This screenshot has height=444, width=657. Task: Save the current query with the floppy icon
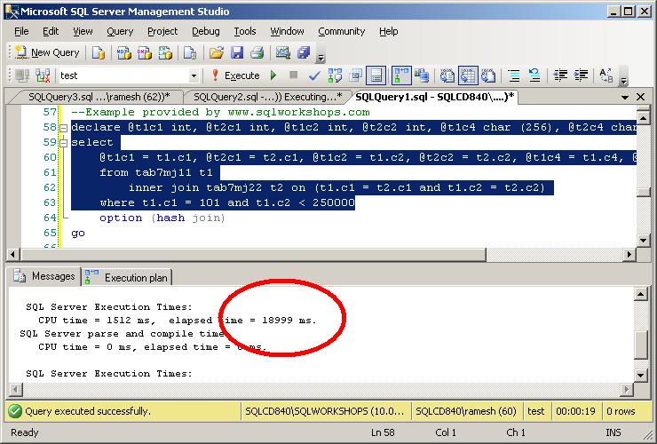237,52
